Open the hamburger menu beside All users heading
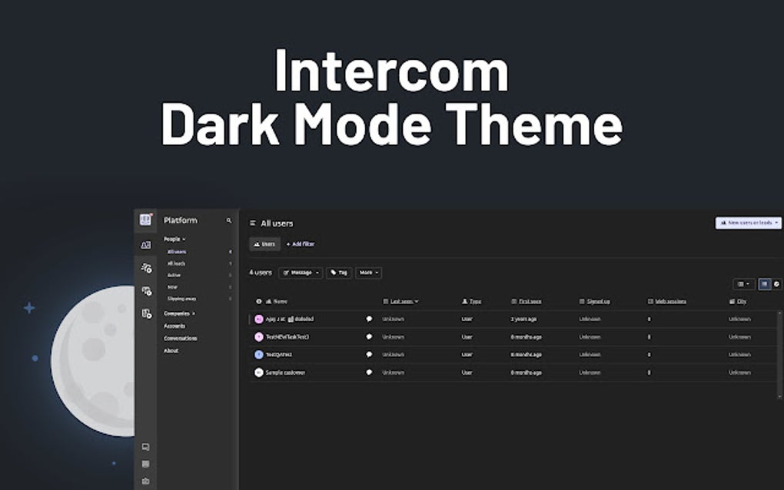Screen dimensions: 784x490 point(252,223)
